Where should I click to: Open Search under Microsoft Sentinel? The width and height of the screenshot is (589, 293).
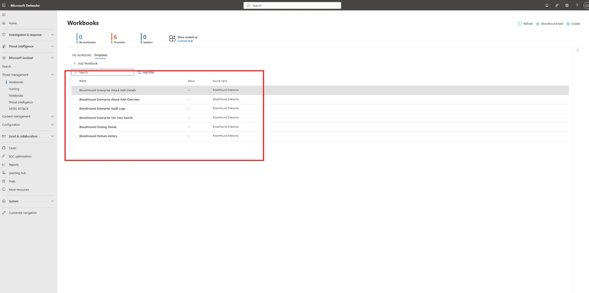pyautogui.click(x=6, y=66)
